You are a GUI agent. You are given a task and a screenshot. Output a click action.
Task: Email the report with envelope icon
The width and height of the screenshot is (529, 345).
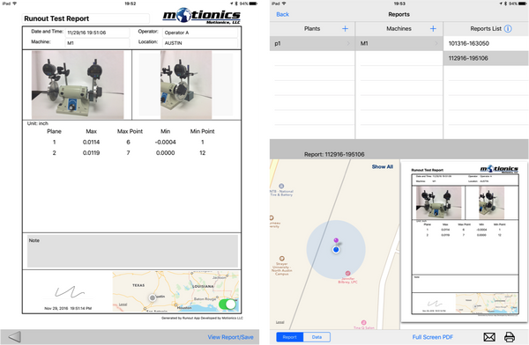point(489,336)
